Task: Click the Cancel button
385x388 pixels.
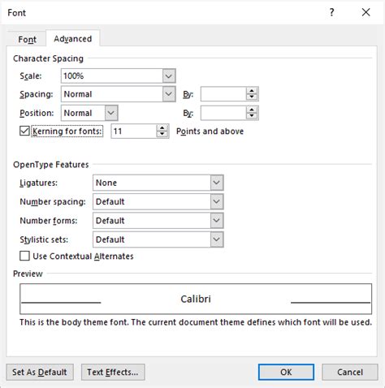Action: tap(350, 372)
